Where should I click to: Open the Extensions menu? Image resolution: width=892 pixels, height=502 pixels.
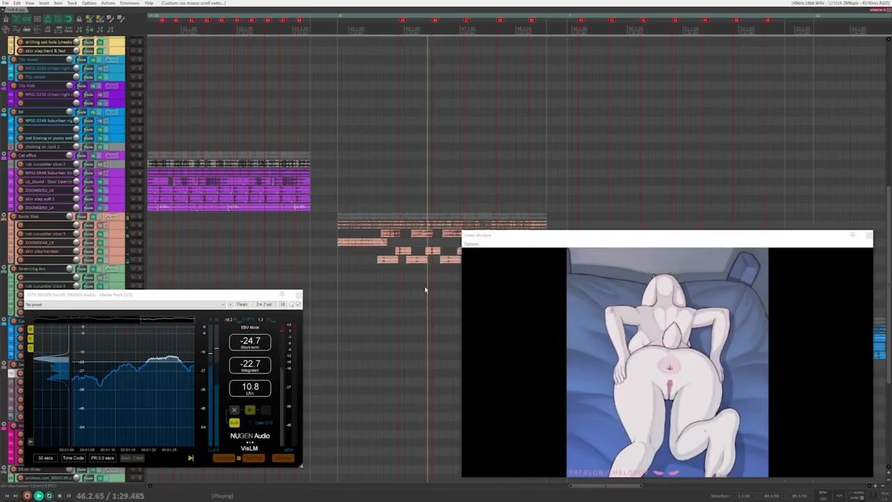129,3
